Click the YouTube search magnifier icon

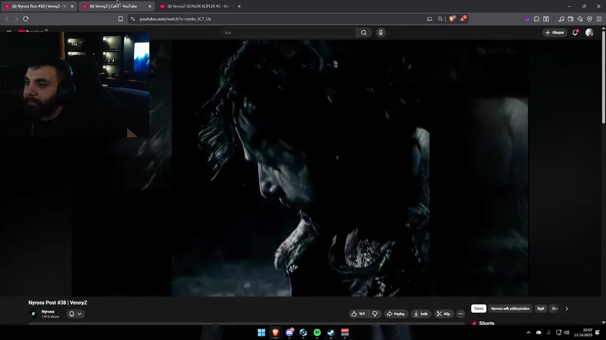[364, 33]
